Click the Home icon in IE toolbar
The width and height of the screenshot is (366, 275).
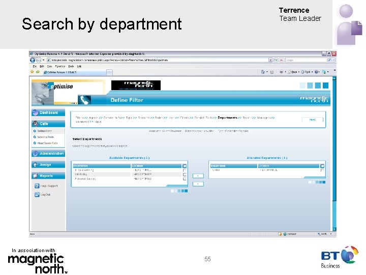click(263, 72)
